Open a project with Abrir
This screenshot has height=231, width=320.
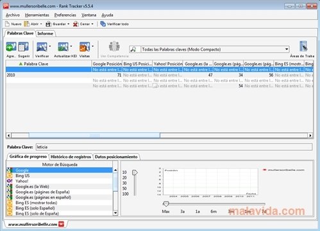(x=26, y=24)
